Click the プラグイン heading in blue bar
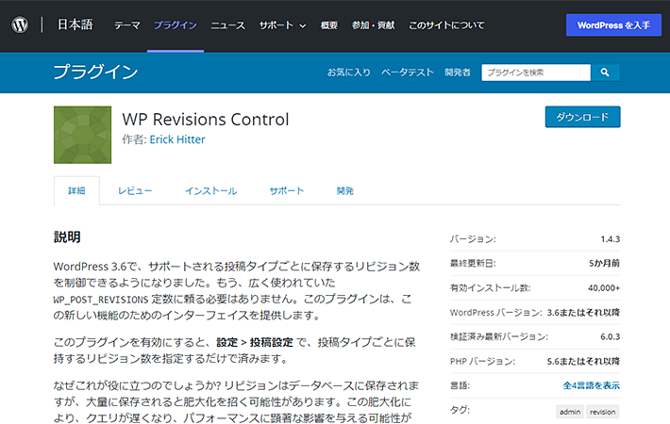 [95, 72]
